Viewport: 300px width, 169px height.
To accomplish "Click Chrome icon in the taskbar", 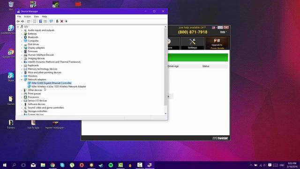I will (52, 165).
